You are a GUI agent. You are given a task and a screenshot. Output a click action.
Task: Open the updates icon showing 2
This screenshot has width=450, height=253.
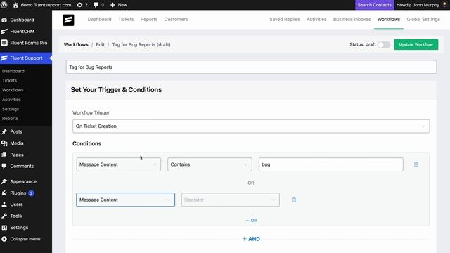[79, 5]
